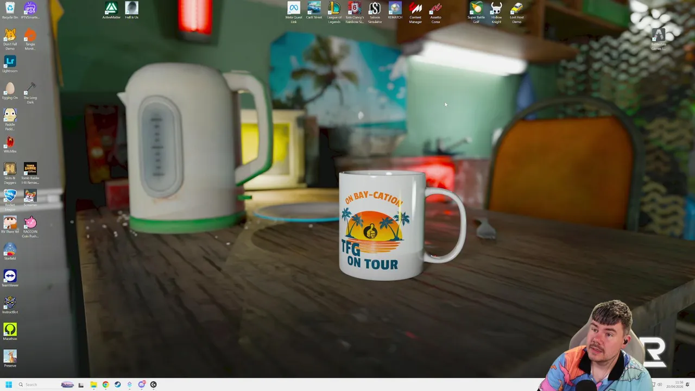Screen dimensions: 695x391
Task: Select the Assetto Corsa shortcut
Action: point(435,12)
